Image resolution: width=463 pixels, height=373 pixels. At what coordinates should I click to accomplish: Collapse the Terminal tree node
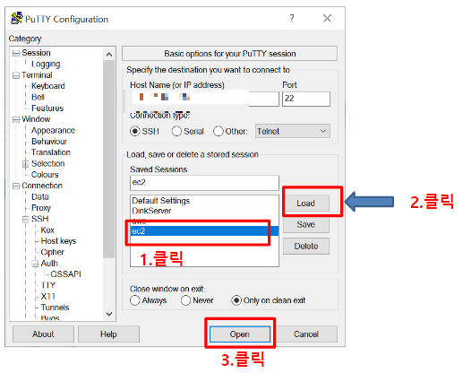coord(15,75)
